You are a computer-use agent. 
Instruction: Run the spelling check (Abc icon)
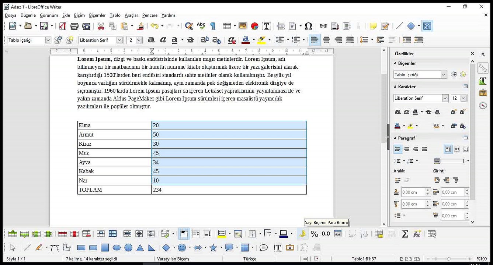point(201,26)
